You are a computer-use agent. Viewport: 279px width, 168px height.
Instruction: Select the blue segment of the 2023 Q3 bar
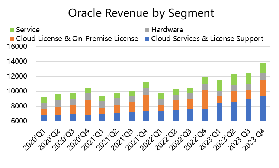248,110
